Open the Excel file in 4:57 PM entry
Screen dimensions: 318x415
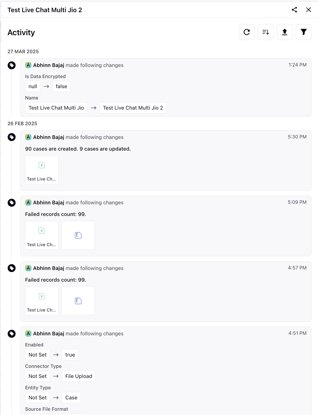(x=42, y=301)
